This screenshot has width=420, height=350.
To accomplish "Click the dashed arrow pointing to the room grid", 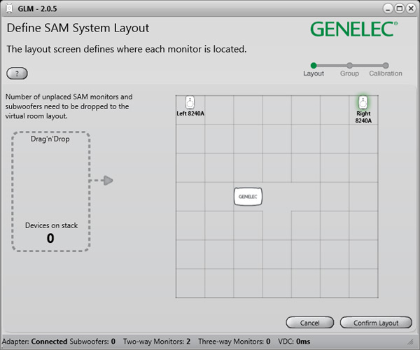I will click(x=102, y=181).
